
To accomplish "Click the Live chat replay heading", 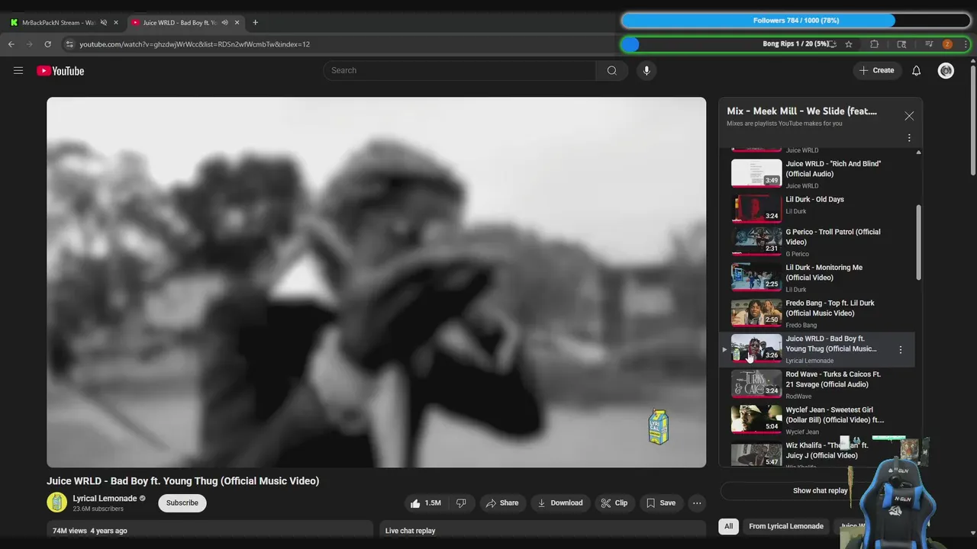I will pos(410,531).
